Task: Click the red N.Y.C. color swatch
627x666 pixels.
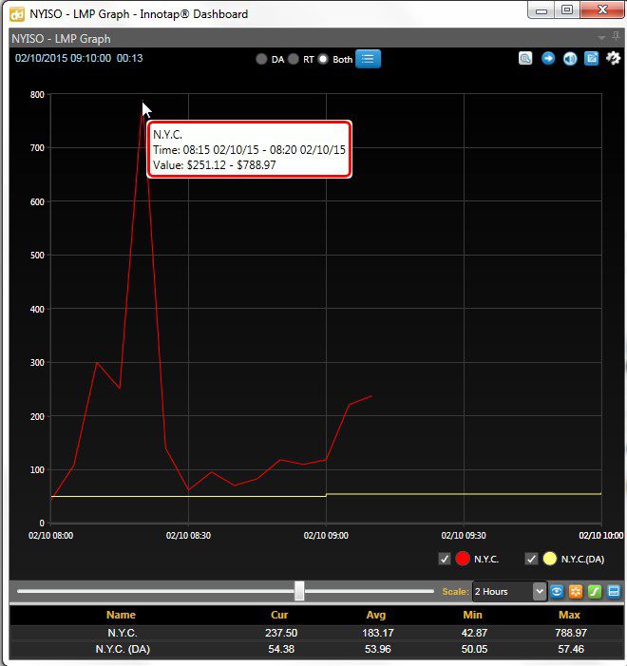Action: coord(463,558)
